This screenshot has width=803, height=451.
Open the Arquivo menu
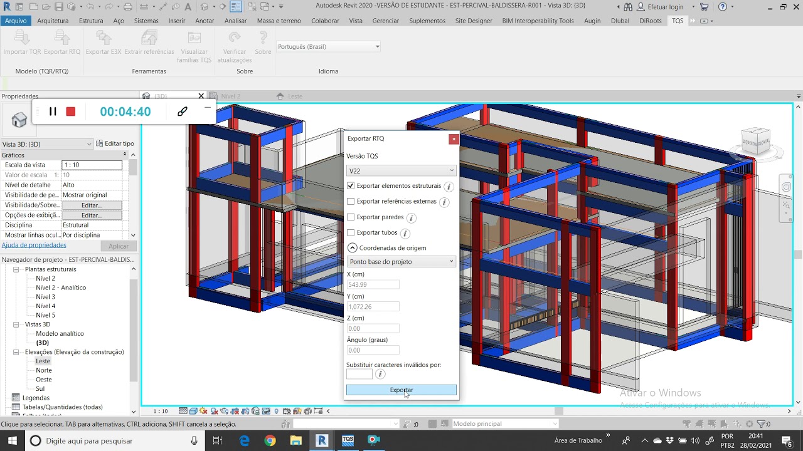pyautogui.click(x=16, y=21)
